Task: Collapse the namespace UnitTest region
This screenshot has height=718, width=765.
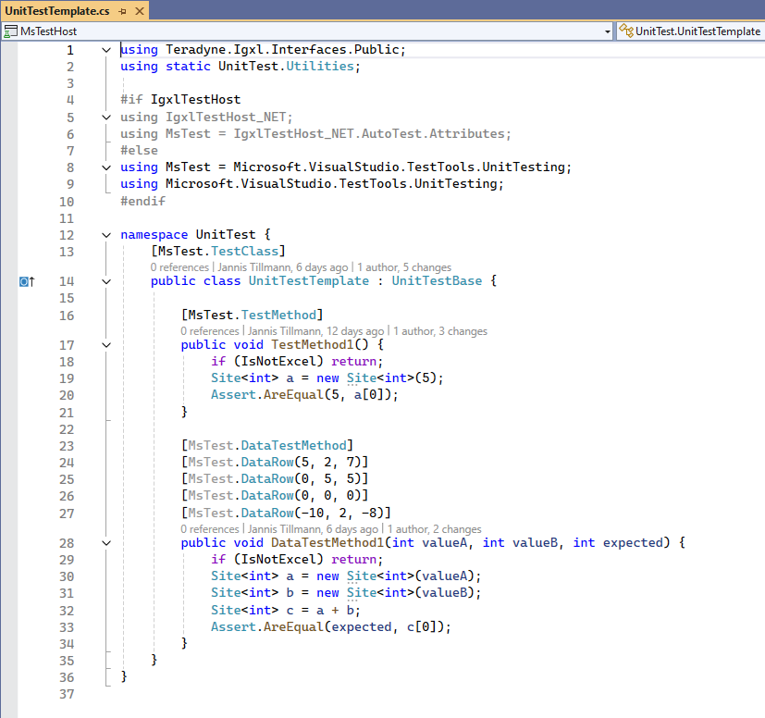Action: click(x=106, y=235)
